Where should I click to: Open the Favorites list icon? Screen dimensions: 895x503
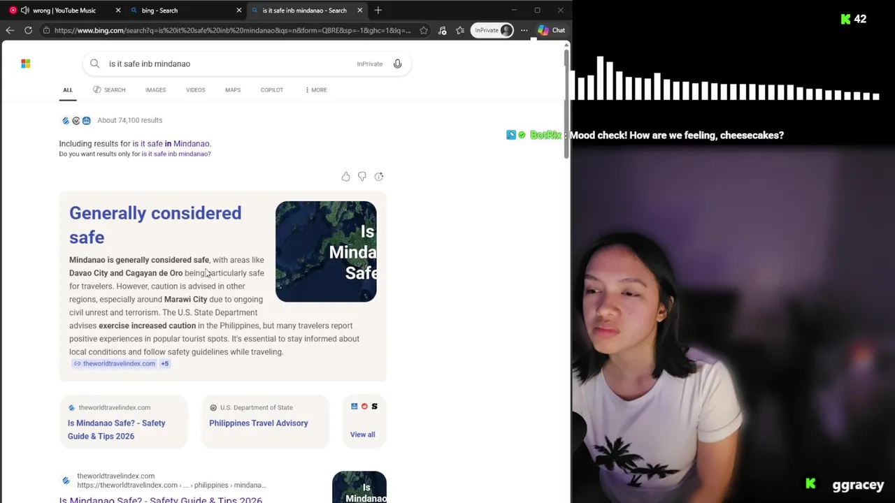460,30
